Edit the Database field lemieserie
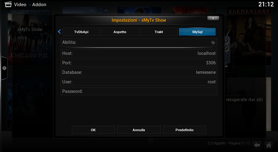The height and width of the screenshot is (152, 278). point(139,72)
